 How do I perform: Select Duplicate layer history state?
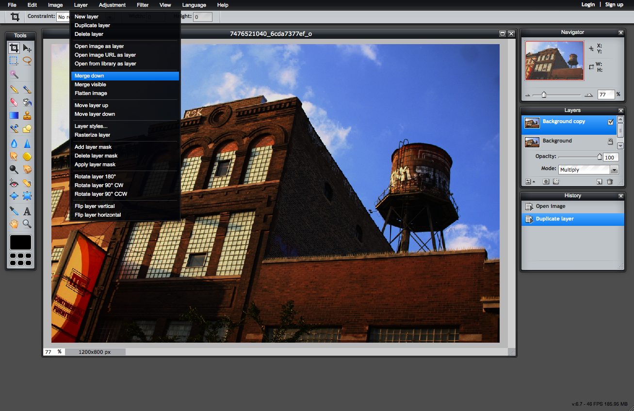coord(572,219)
